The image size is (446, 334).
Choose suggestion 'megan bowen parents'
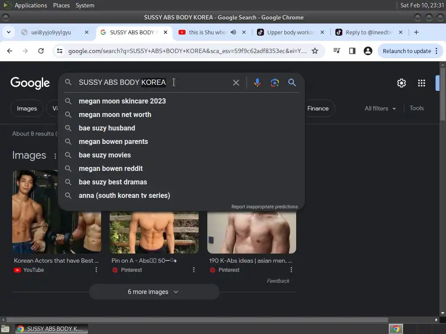pyautogui.click(x=181, y=141)
